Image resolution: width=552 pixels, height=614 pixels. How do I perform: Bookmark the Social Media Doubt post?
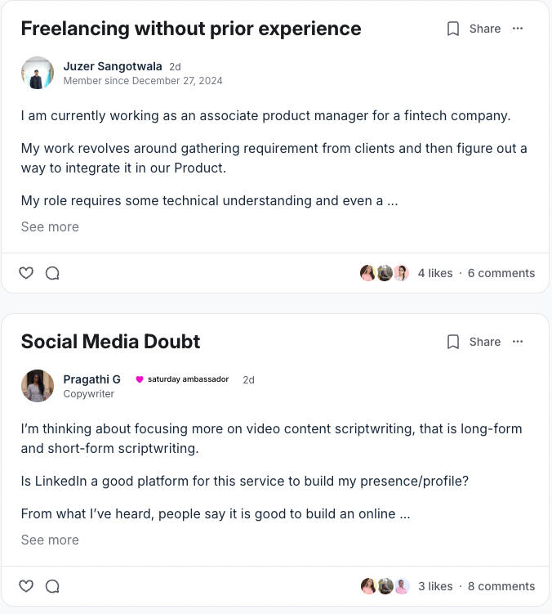pyautogui.click(x=453, y=342)
